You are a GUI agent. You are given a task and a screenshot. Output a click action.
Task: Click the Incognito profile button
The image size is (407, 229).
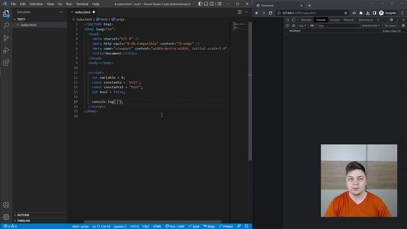pyautogui.click(x=388, y=13)
